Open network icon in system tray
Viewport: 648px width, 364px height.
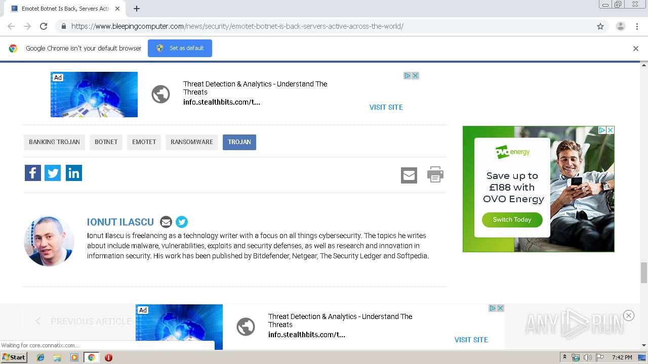point(576,357)
